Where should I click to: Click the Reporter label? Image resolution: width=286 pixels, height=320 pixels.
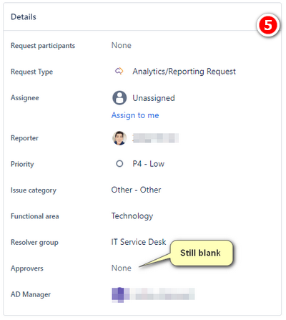(24, 138)
